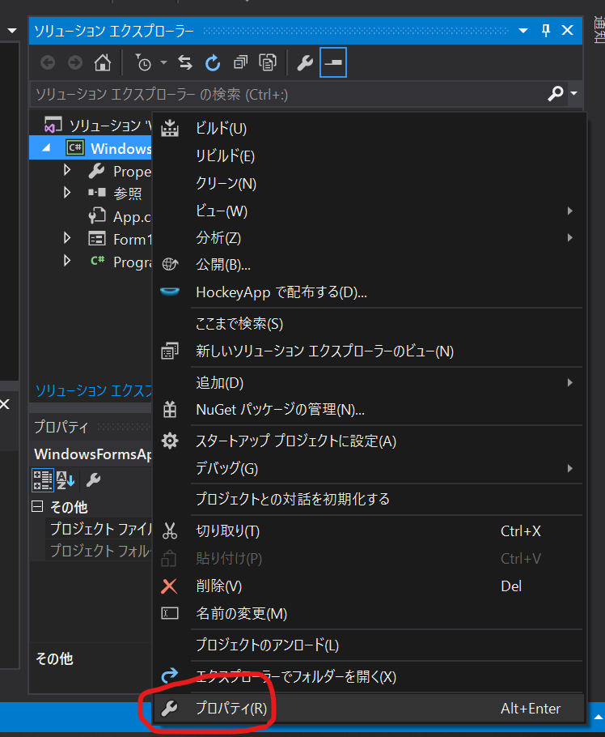605x737 pixels.
Task: Click Categorized view icon in Properties panel
Action: tap(43, 480)
